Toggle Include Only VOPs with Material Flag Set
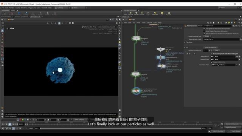The image size is (242, 136). pyautogui.click(x=212, y=54)
